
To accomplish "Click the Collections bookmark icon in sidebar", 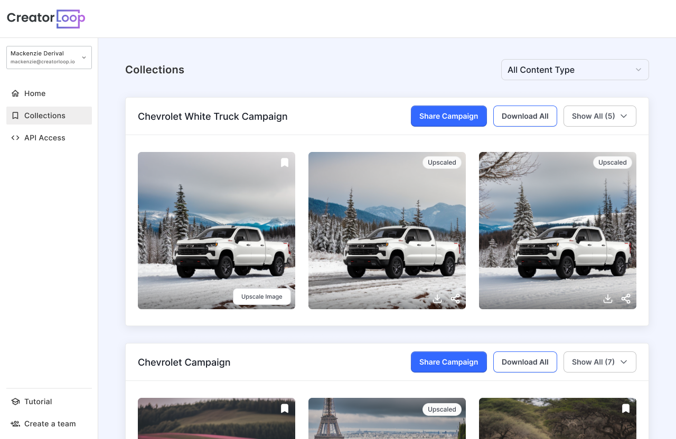I will click(x=15, y=116).
